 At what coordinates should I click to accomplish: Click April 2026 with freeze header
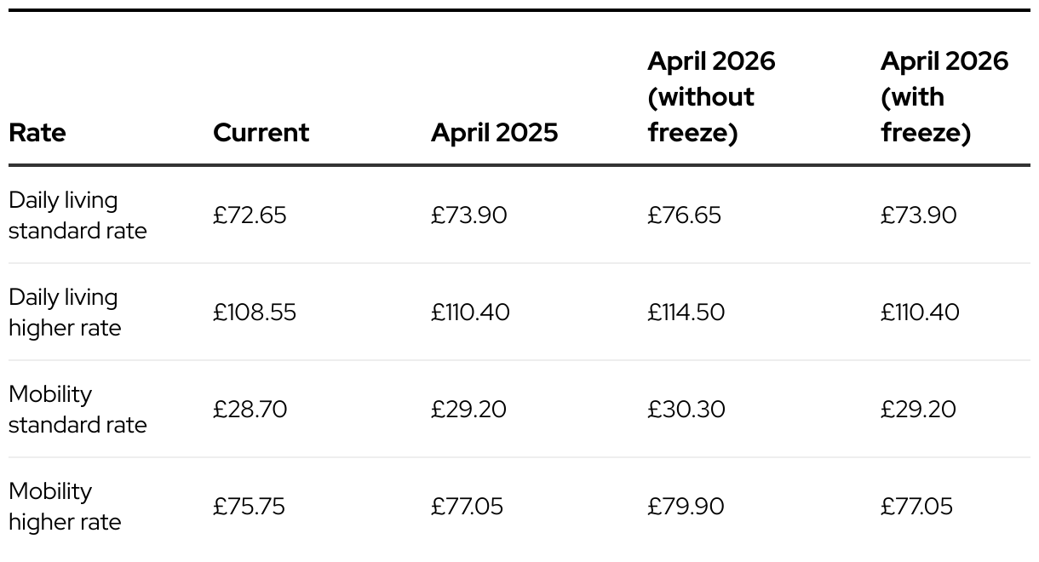click(x=944, y=97)
